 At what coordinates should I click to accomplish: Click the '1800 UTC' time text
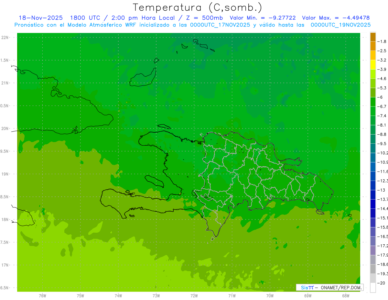click(x=85, y=18)
